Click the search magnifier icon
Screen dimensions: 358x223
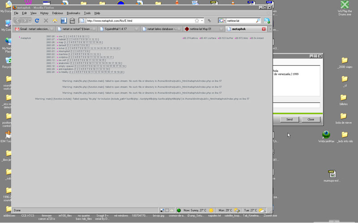pyautogui.click(x=258, y=21)
